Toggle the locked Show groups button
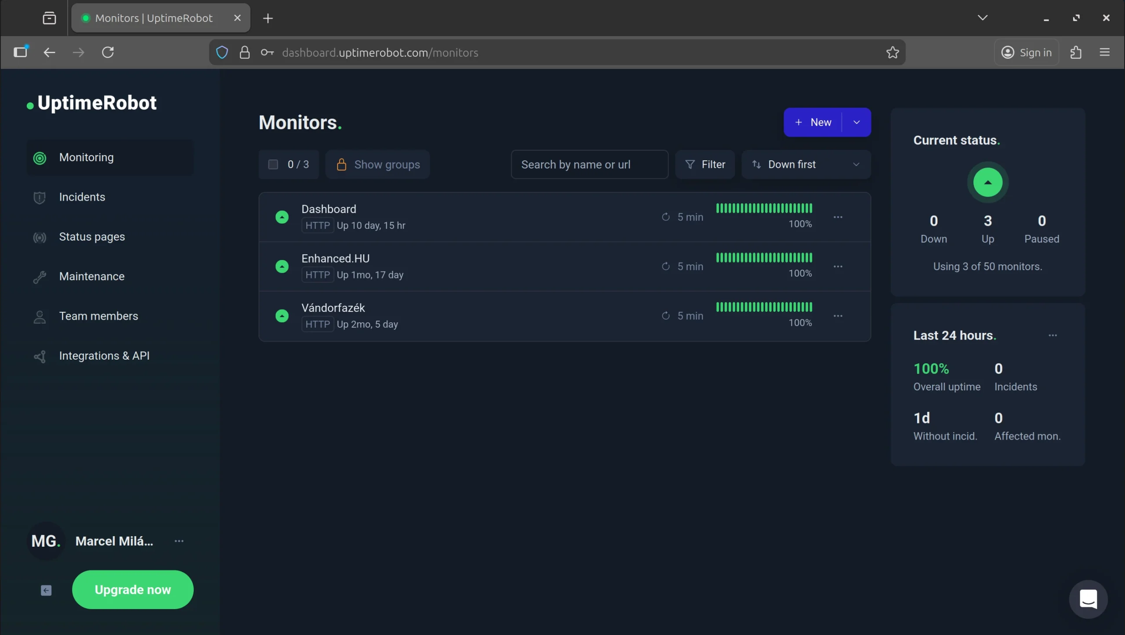 pos(378,164)
